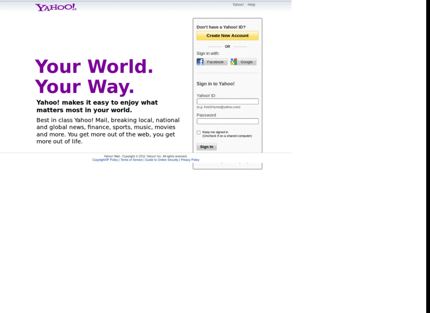430x313 pixels.
Task: Click the 'Password' field label
Action: pos(206,115)
